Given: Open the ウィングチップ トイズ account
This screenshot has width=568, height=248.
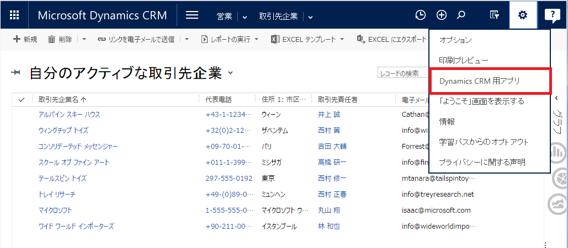Looking at the screenshot, I should tap(63, 131).
